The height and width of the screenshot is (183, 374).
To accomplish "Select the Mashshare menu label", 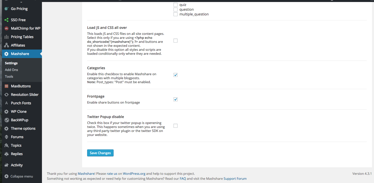I will coord(20,54).
